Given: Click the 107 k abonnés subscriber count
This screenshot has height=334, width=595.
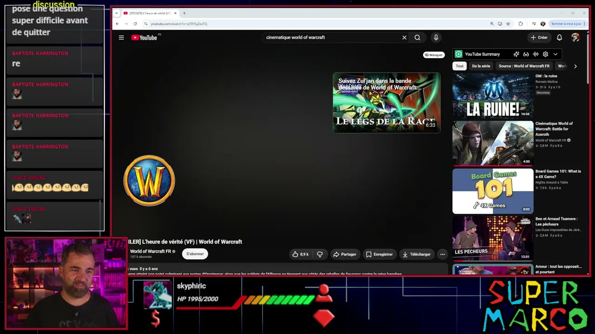Looking at the screenshot, I should (141, 257).
